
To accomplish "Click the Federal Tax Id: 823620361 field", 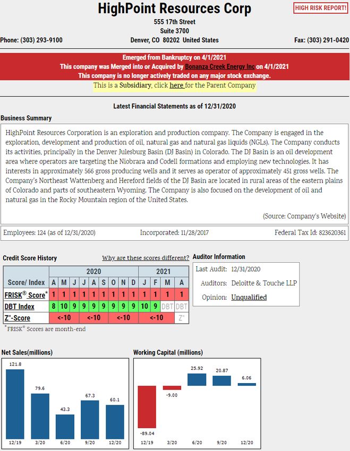I will pos(310,232).
